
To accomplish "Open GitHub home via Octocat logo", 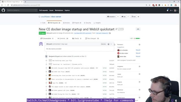I will click(x=3, y=10).
